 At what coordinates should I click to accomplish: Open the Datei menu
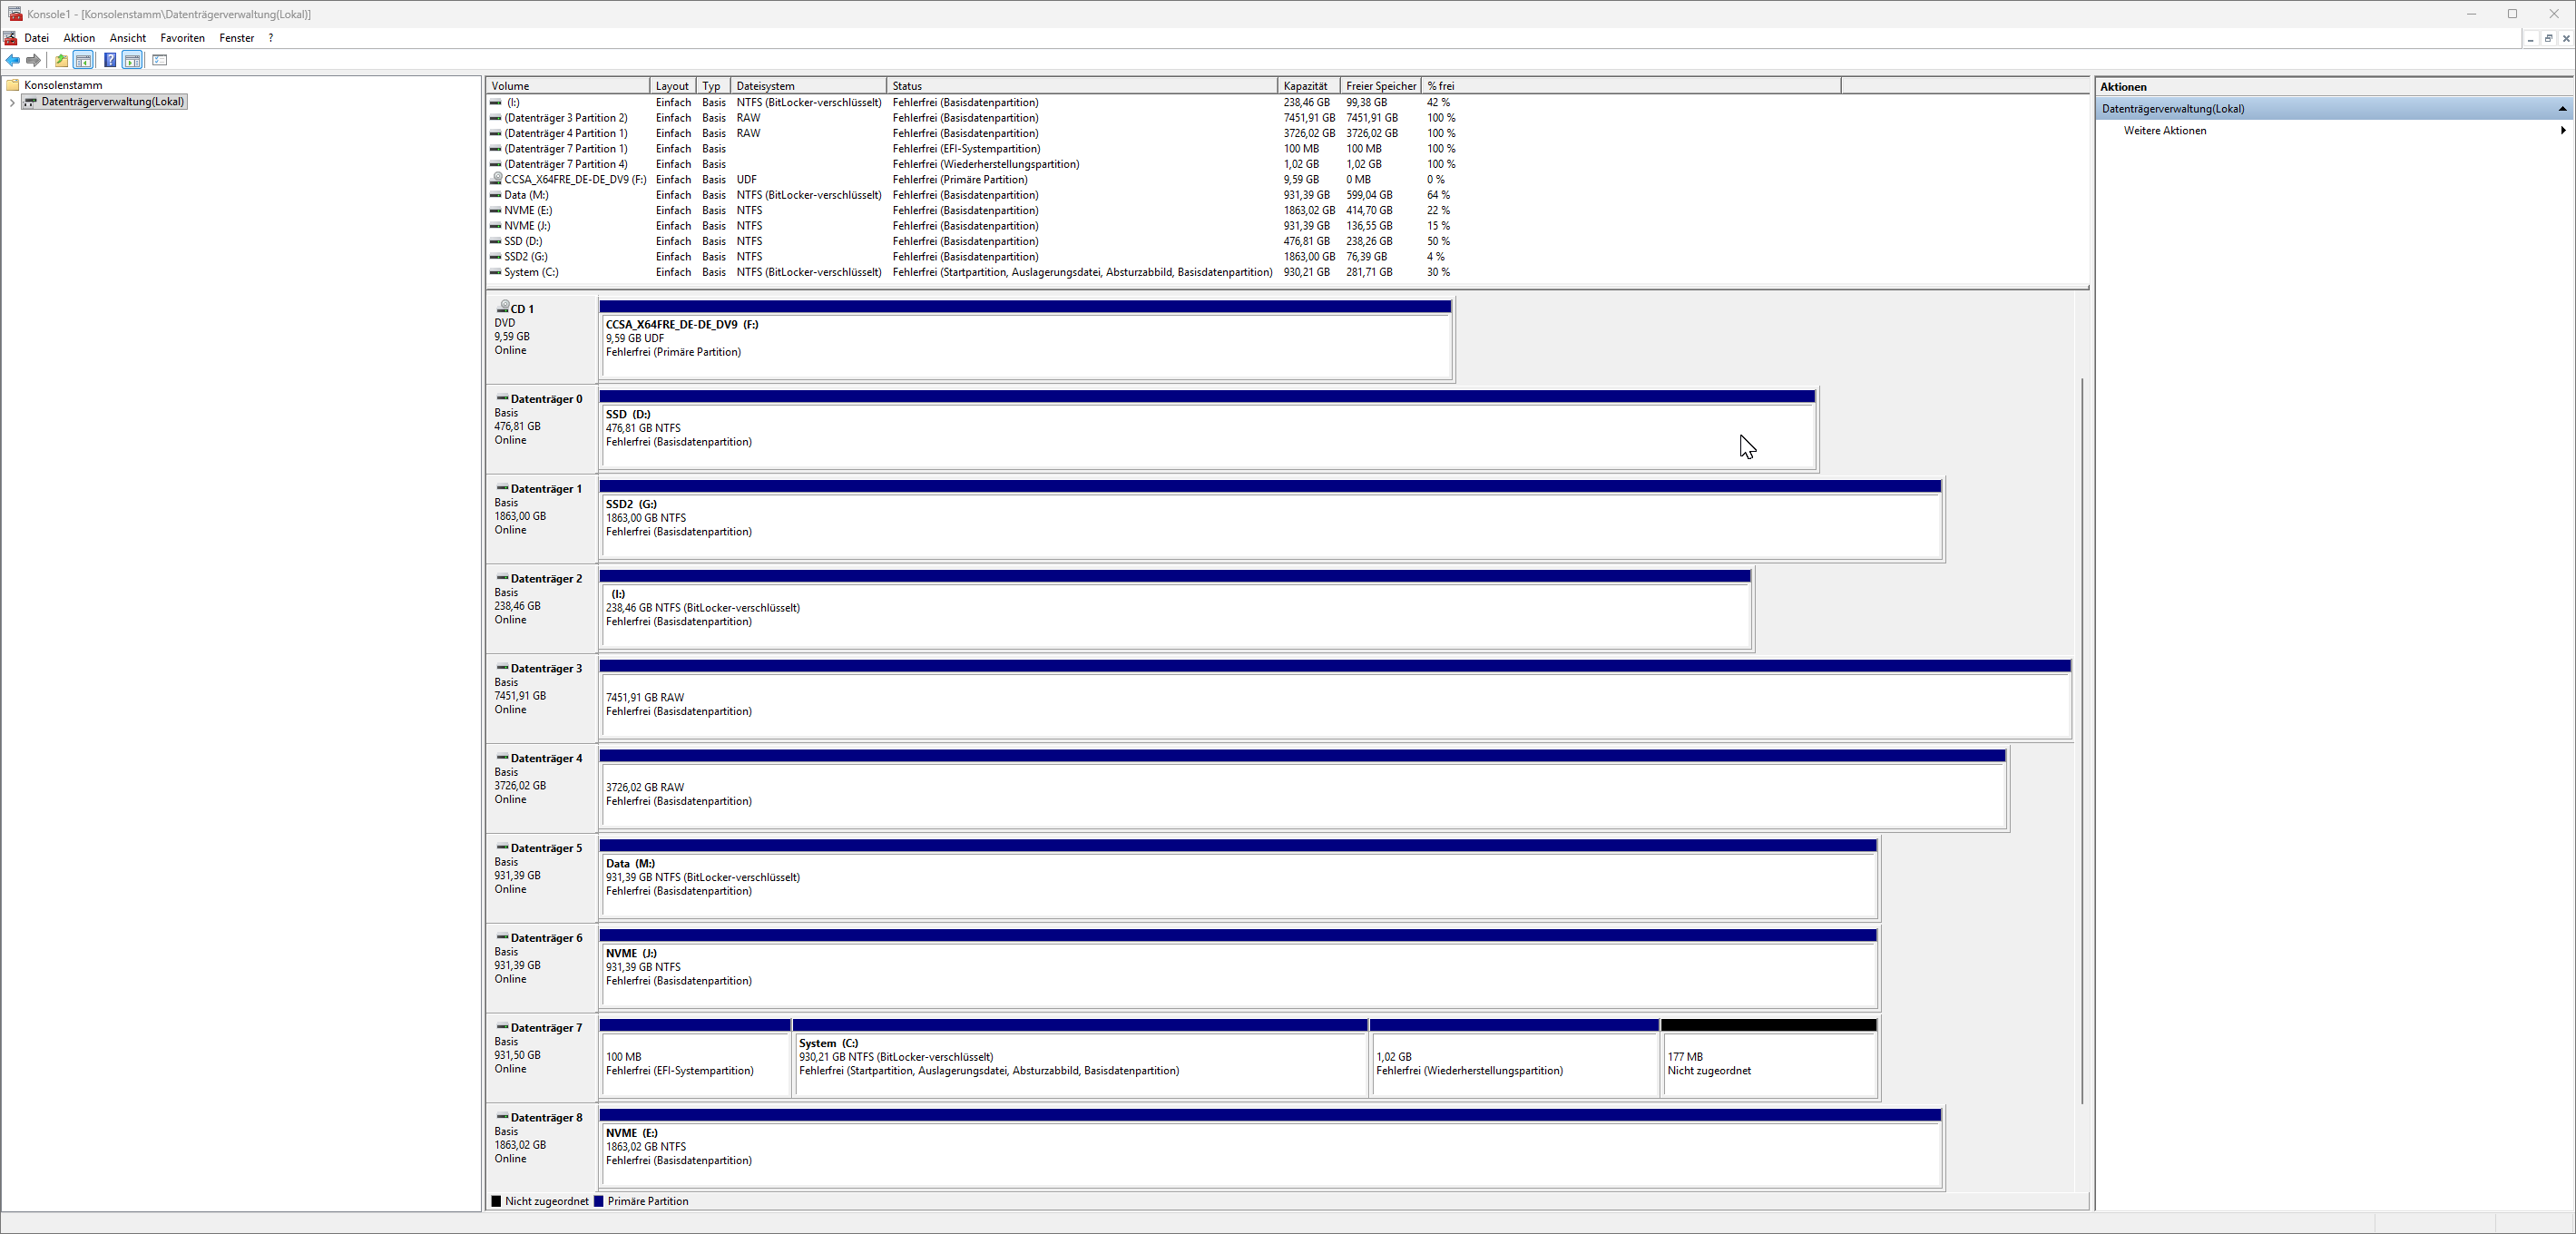point(37,38)
